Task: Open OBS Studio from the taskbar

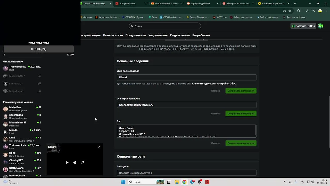Action: (200, 182)
